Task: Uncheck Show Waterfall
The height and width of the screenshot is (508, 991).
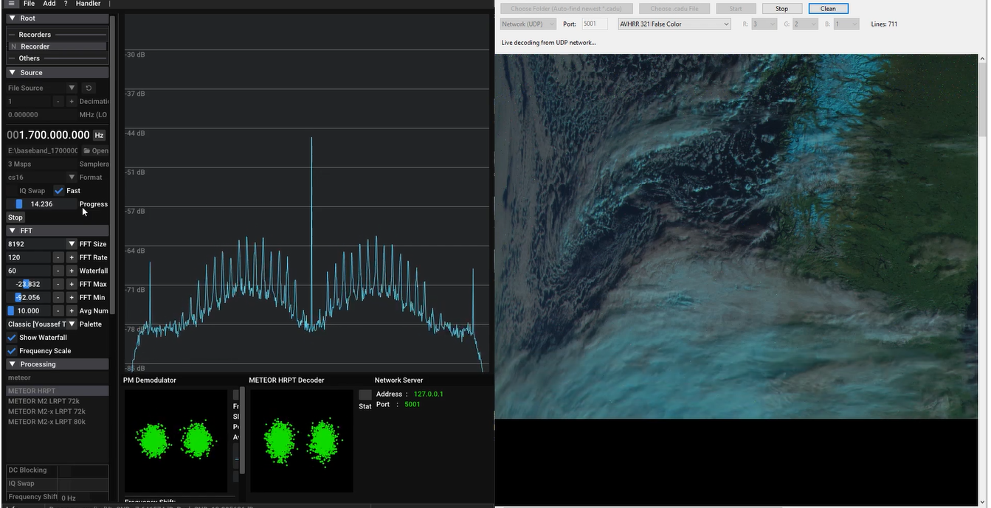Action: tap(11, 338)
